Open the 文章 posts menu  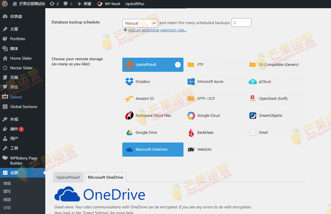click(x=23, y=29)
